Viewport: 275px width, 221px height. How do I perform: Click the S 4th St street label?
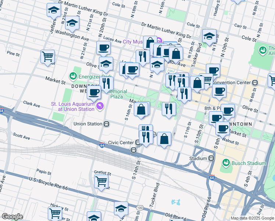click(248, 179)
